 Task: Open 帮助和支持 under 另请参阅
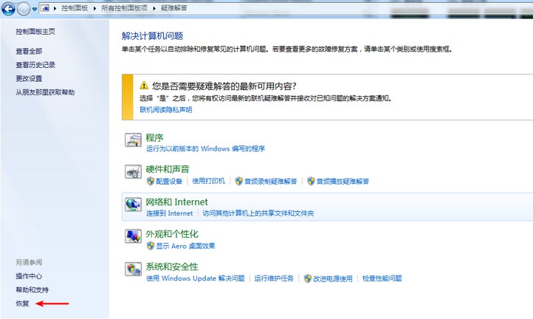tap(32, 289)
